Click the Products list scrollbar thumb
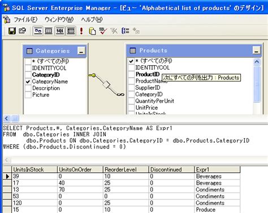 pos(257,84)
